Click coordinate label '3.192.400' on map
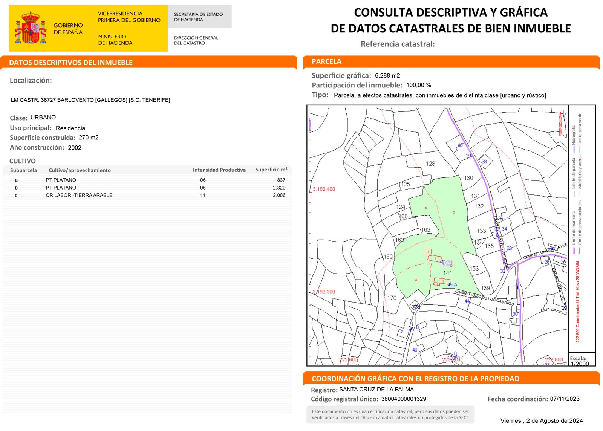The image size is (603, 431). click(x=324, y=189)
